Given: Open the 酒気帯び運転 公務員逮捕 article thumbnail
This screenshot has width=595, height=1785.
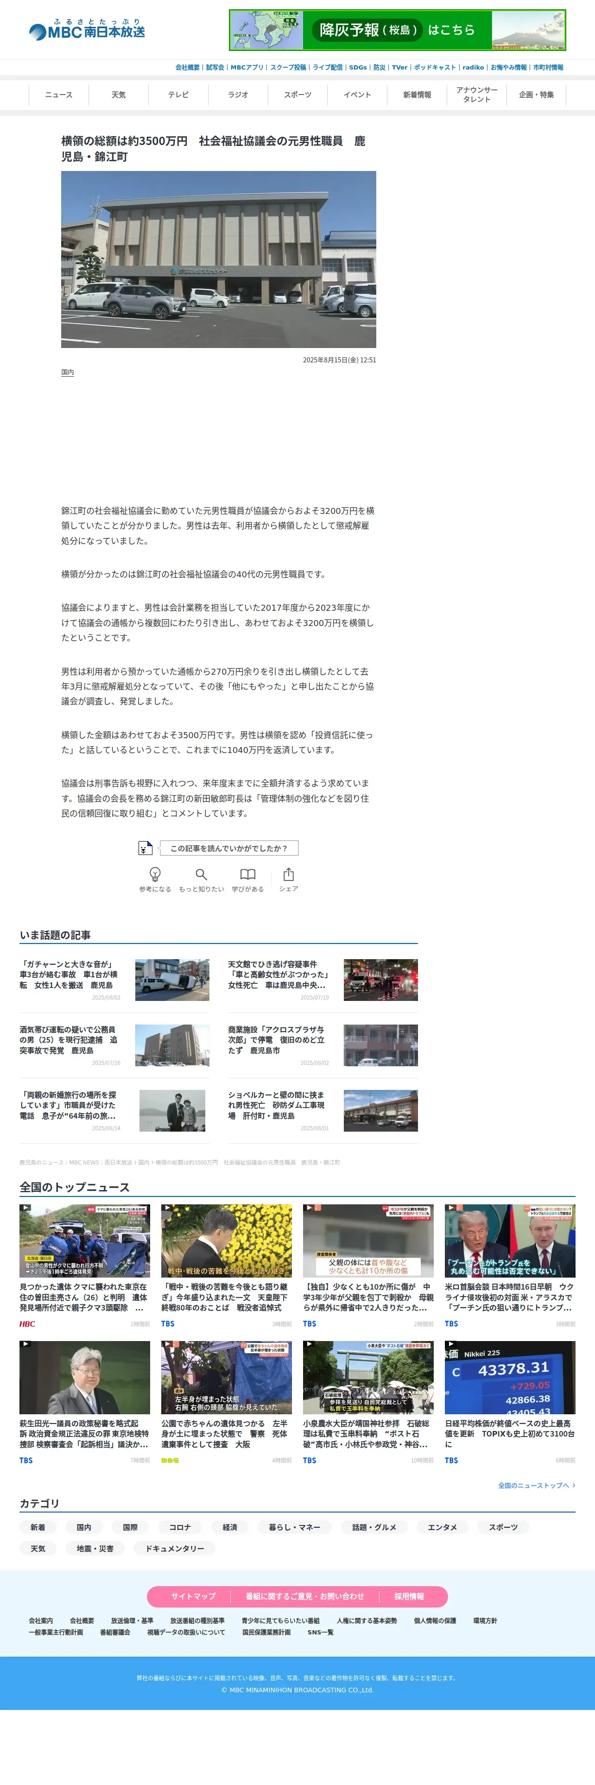Looking at the screenshot, I should [x=172, y=1045].
